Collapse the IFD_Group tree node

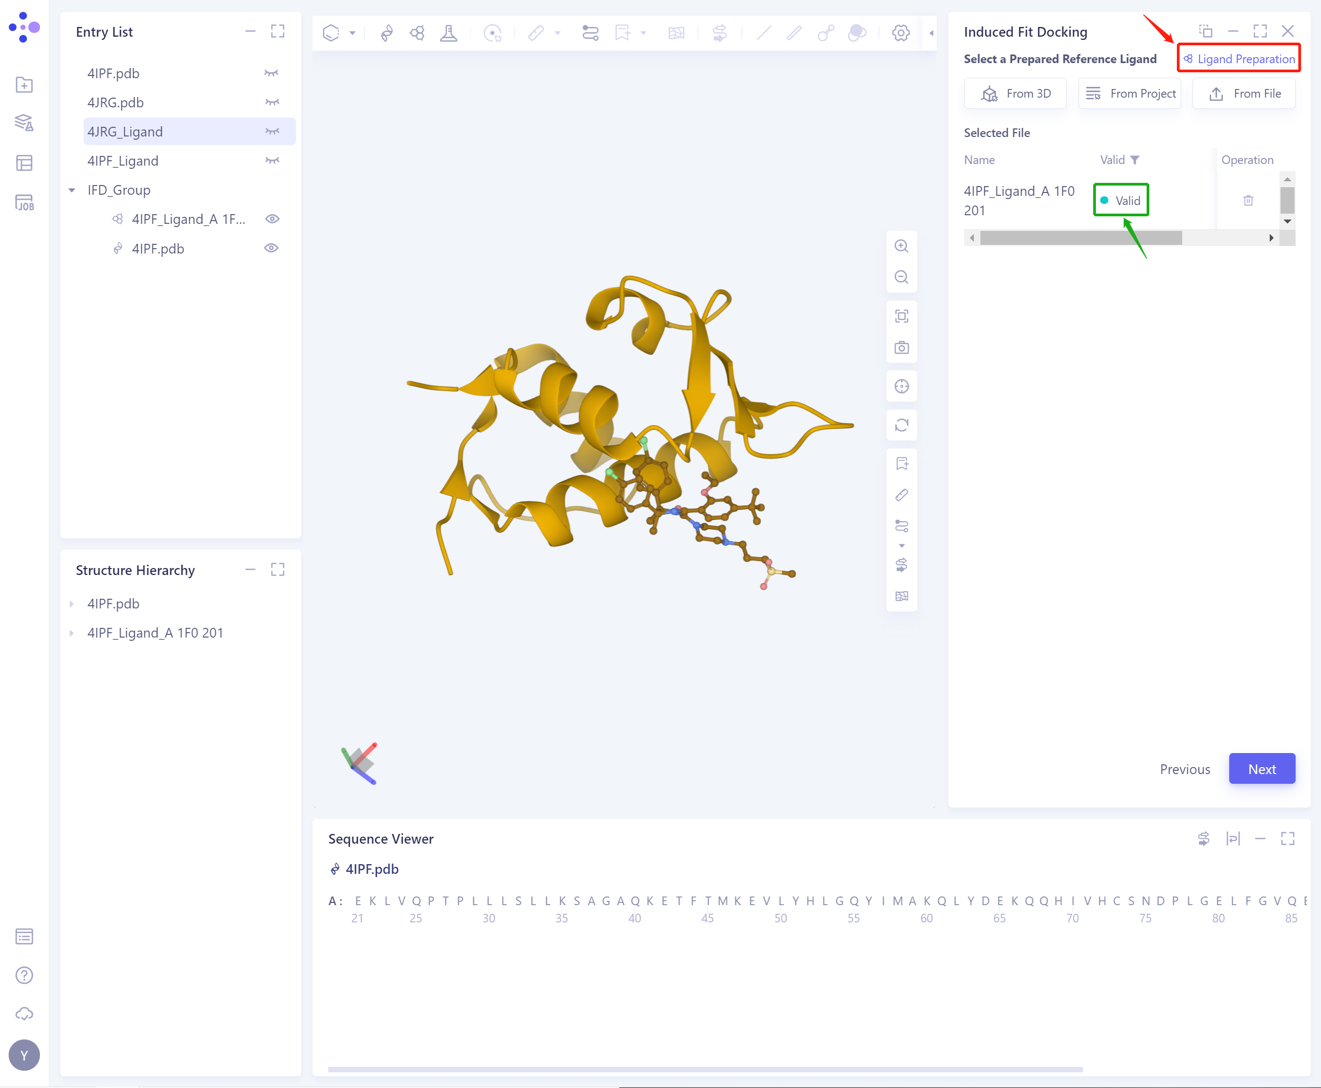click(72, 190)
